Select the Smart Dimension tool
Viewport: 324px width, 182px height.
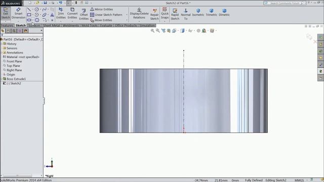18,14
